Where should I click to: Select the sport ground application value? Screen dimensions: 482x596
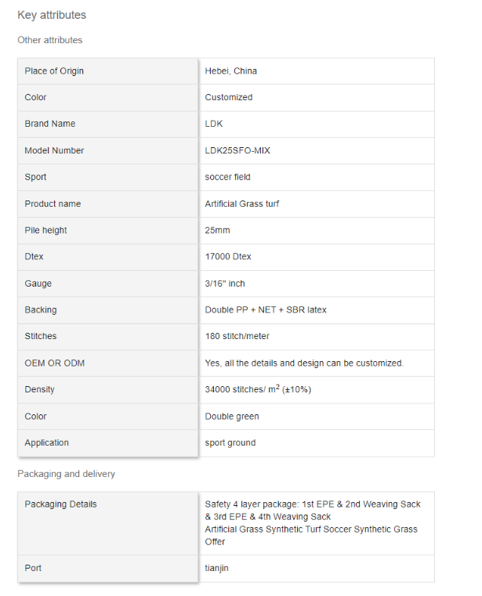coord(230,443)
